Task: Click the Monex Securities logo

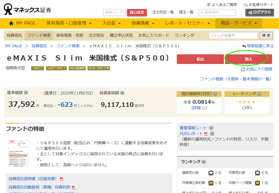Action: click(x=27, y=10)
